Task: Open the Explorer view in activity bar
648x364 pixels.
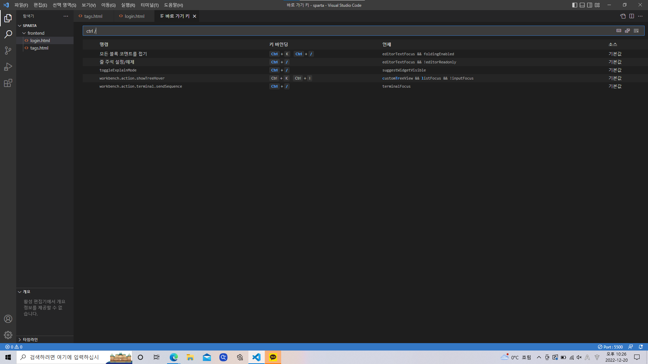Action: pyautogui.click(x=8, y=18)
